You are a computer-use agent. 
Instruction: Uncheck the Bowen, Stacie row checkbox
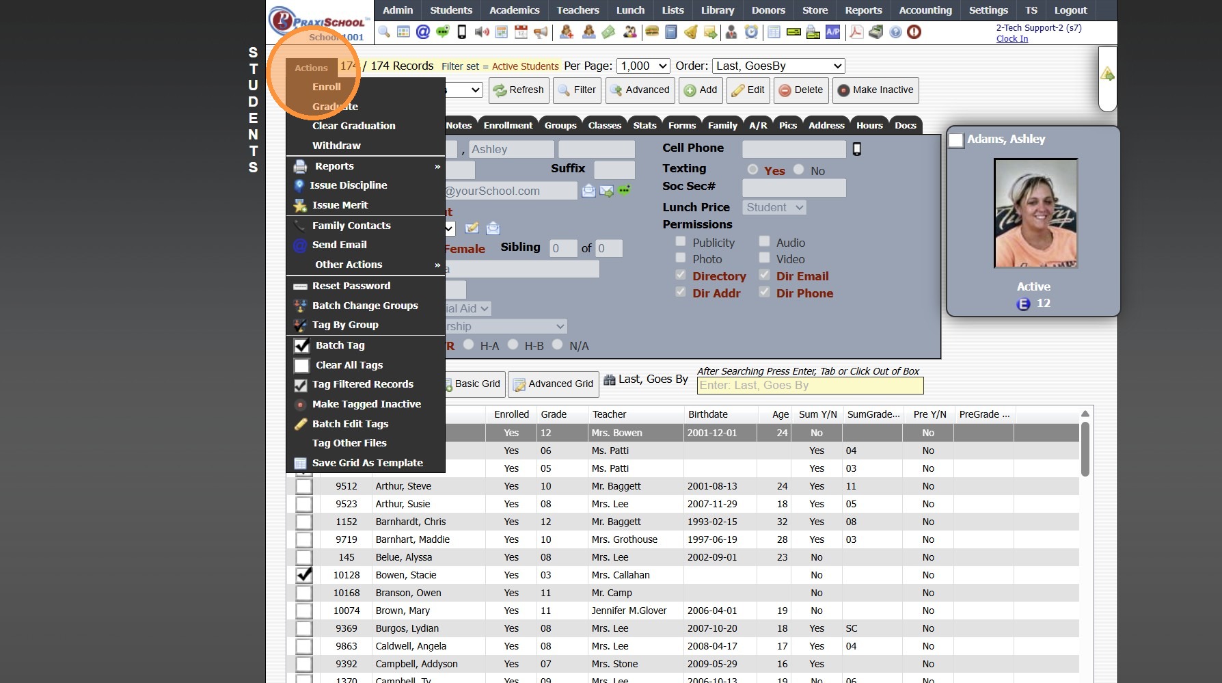(x=304, y=575)
